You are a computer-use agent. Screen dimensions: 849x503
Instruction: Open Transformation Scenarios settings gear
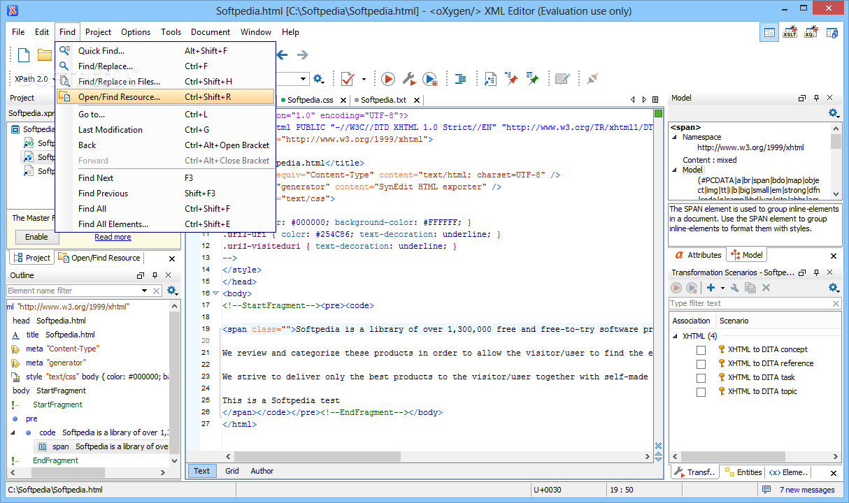834,288
